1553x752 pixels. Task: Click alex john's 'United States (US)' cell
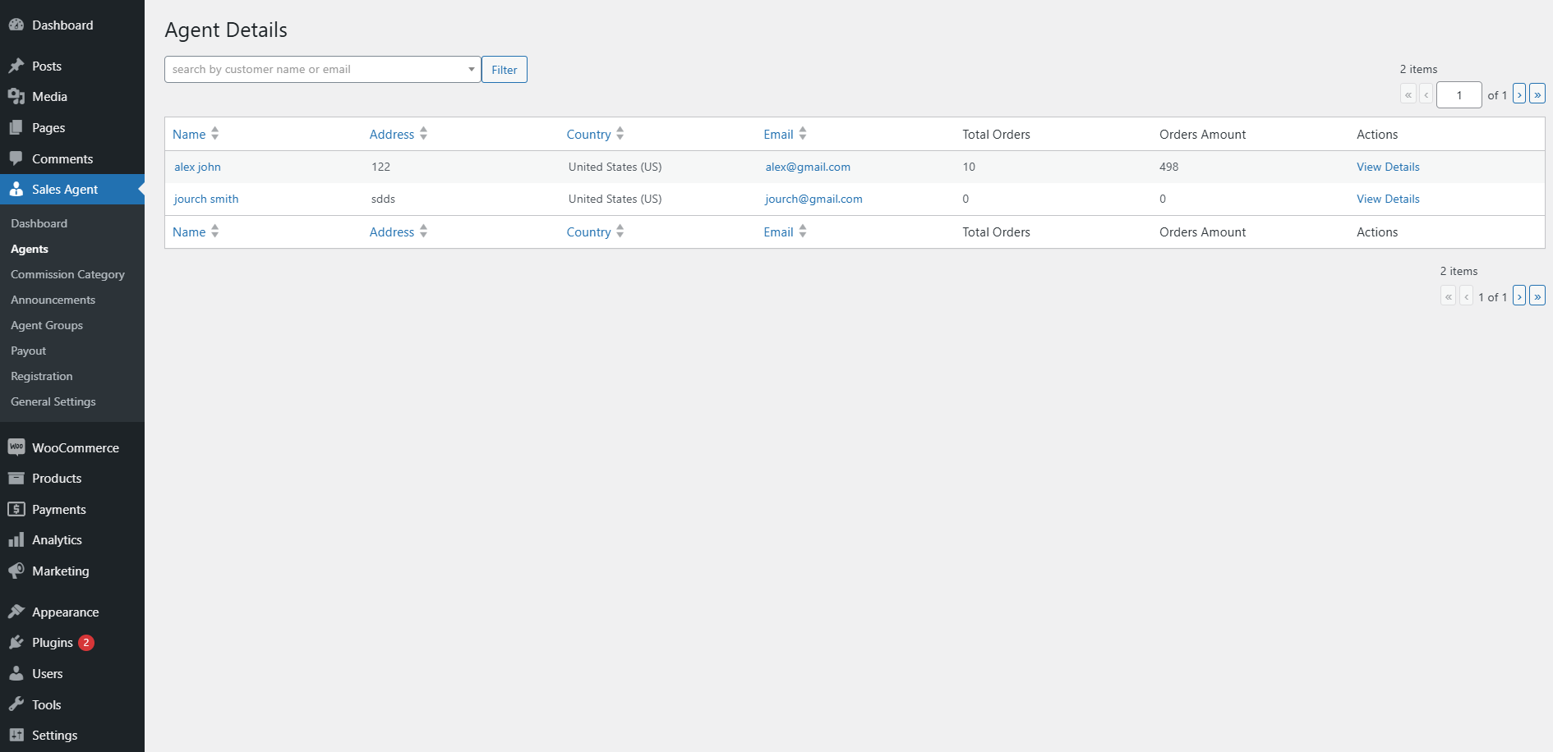[x=615, y=167]
